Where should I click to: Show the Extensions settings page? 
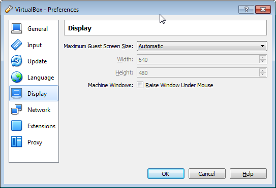(x=34, y=126)
